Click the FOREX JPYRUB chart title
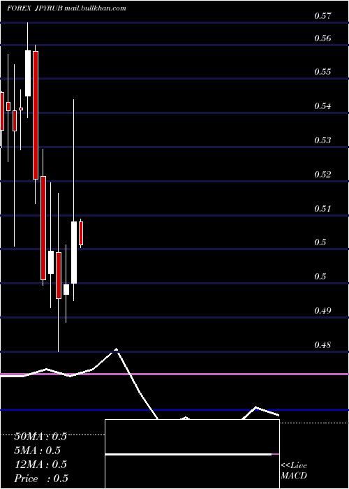349x489 pixels. (x=35, y=8)
